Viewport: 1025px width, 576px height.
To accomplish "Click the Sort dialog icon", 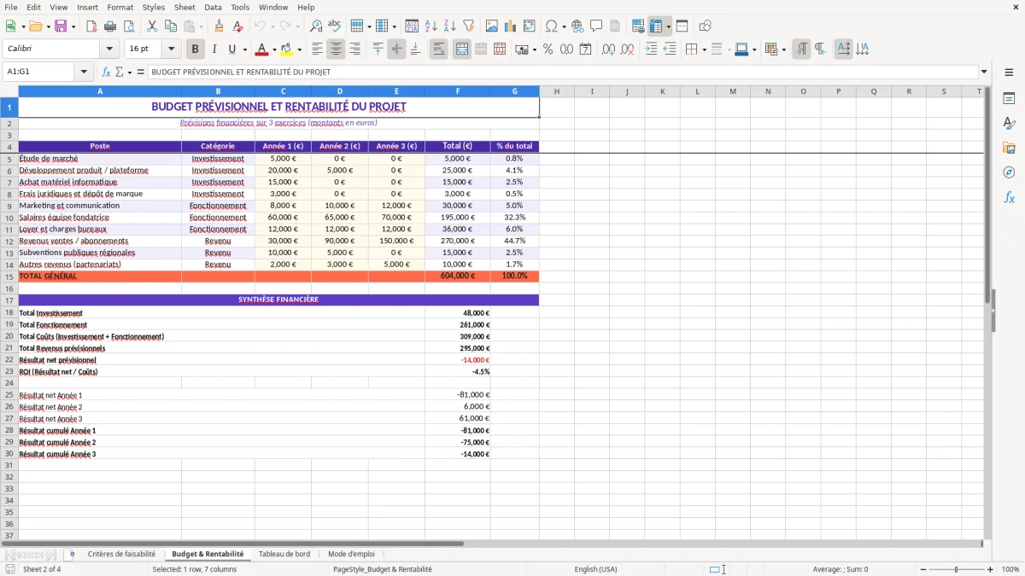I will [x=412, y=26].
